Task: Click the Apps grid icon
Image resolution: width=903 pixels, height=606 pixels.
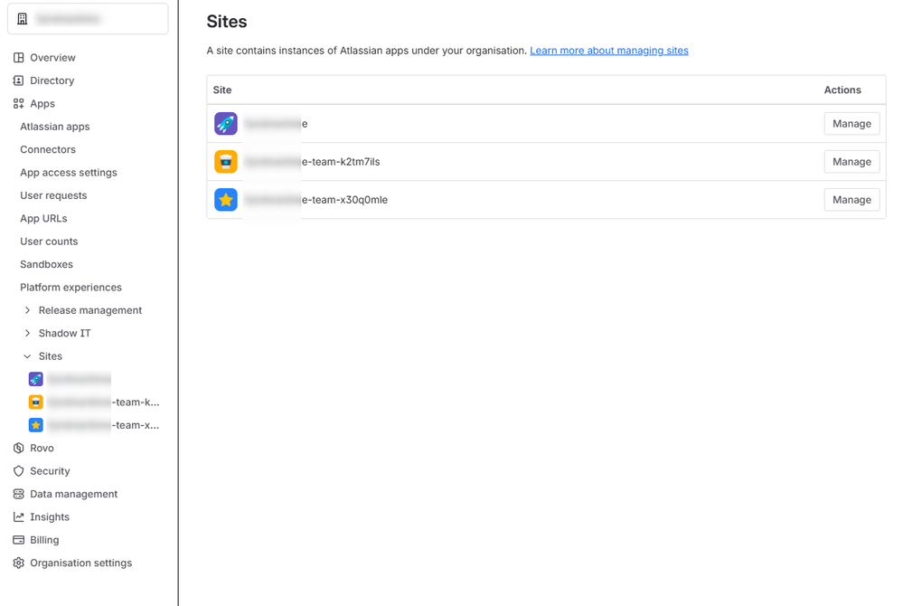Action: pyautogui.click(x=18, y=104)
